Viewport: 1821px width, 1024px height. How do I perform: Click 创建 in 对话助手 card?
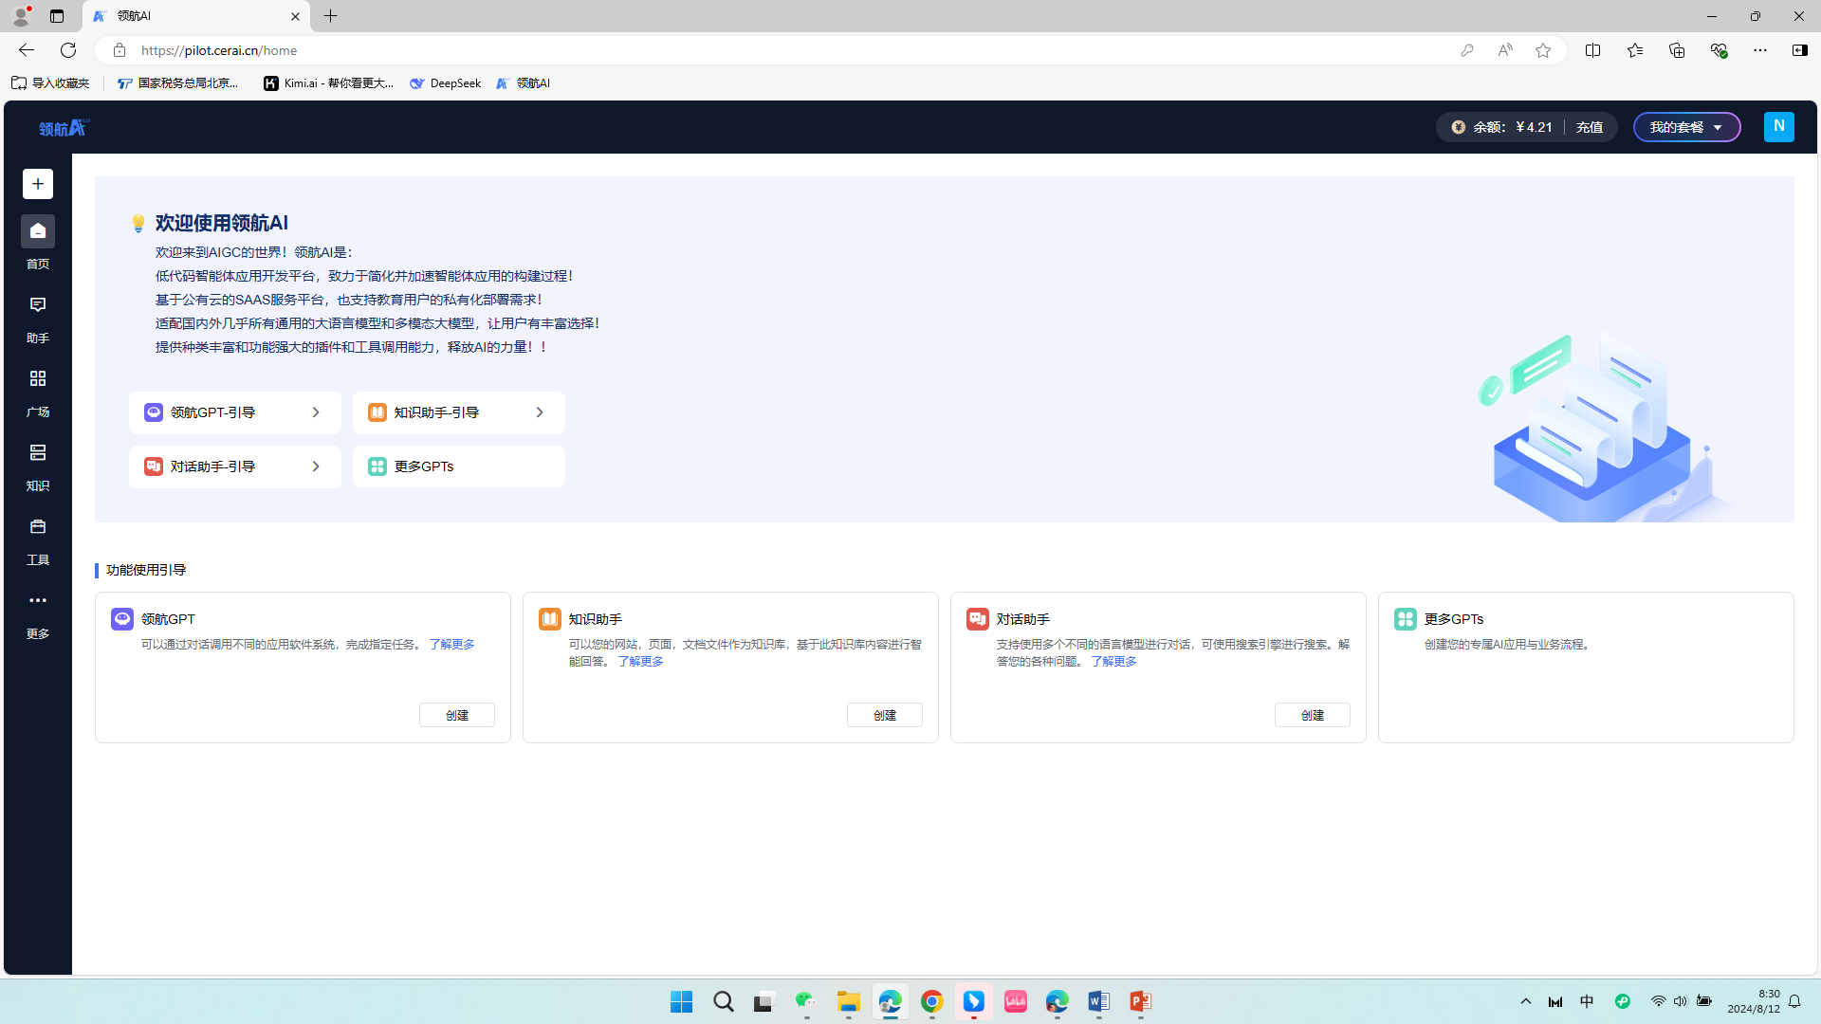1313,715
